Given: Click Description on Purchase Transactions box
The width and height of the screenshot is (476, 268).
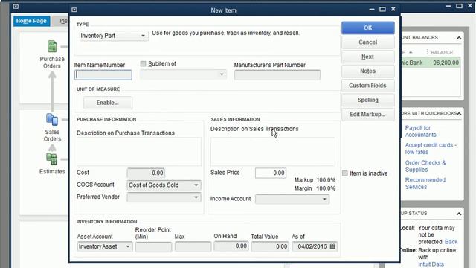Looking at the screenshot, I should pyautogui.click(x=139, y=152).
